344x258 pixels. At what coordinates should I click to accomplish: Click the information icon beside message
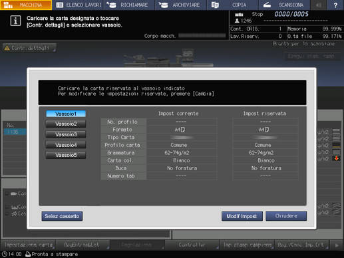click(15, 21)
